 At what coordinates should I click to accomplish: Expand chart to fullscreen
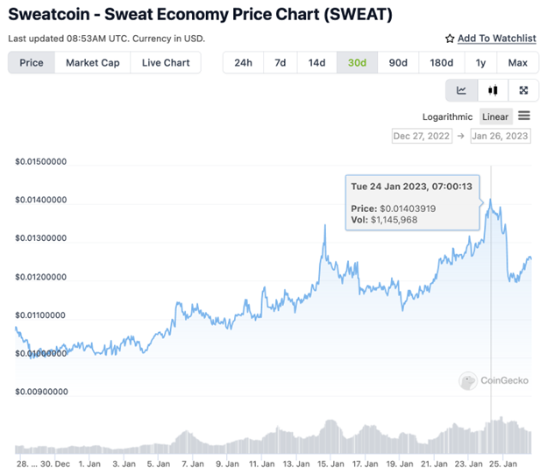523,90
